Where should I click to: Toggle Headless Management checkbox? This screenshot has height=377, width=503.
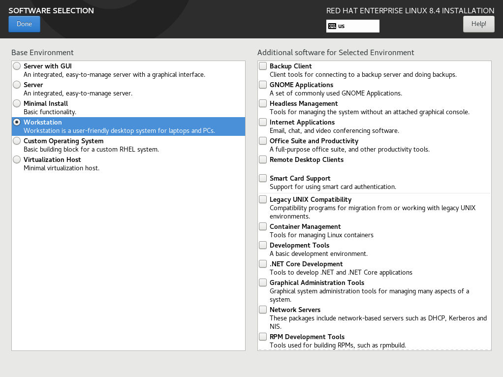point(263,103)
